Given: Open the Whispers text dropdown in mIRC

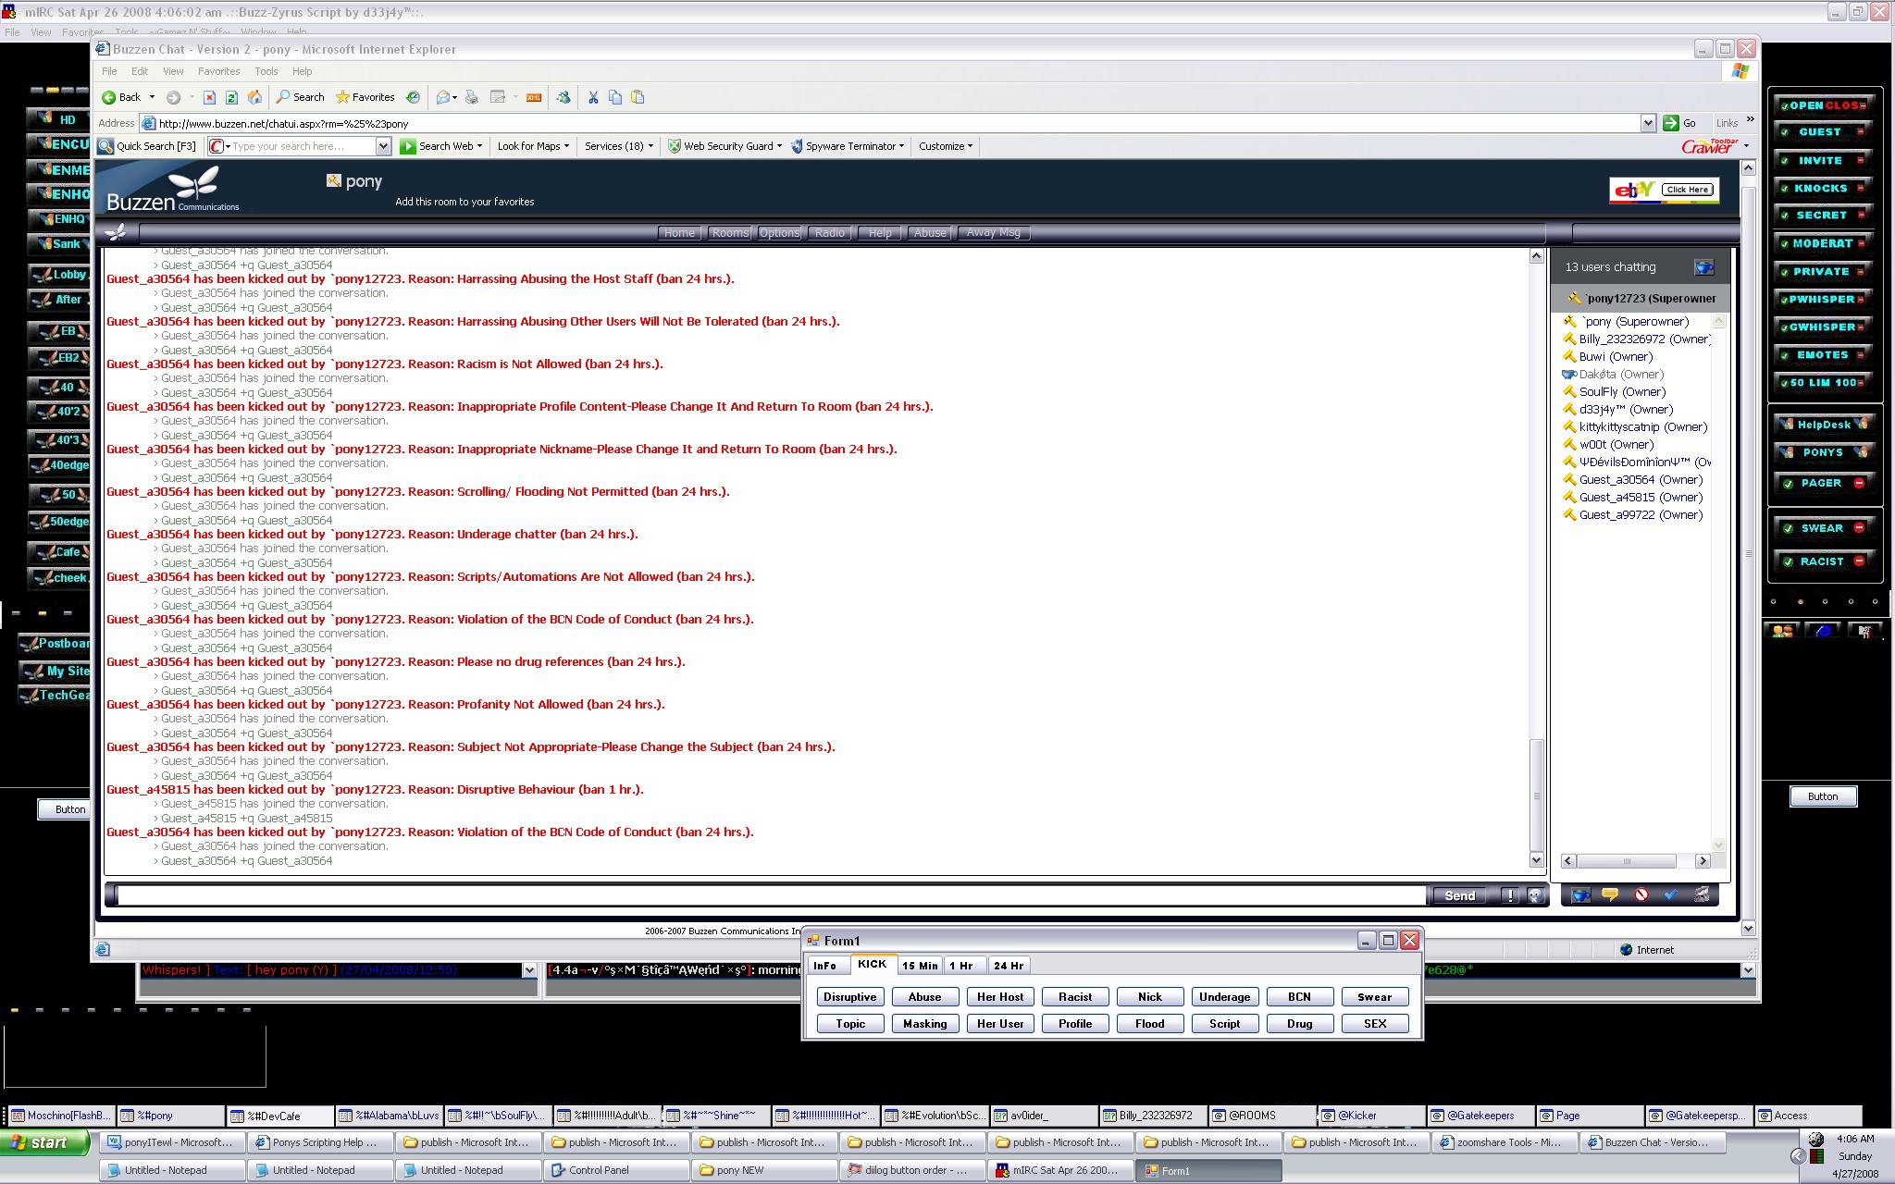Looking at the screenshot, I should (x=529, y=970).
